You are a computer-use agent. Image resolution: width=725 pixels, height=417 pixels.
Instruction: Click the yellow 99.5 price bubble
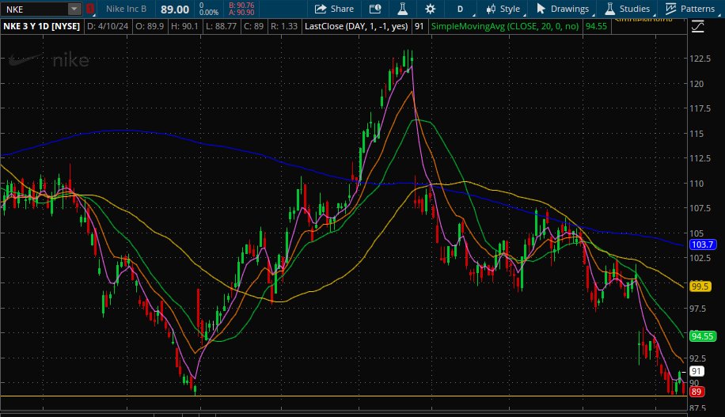click(700, 286)
